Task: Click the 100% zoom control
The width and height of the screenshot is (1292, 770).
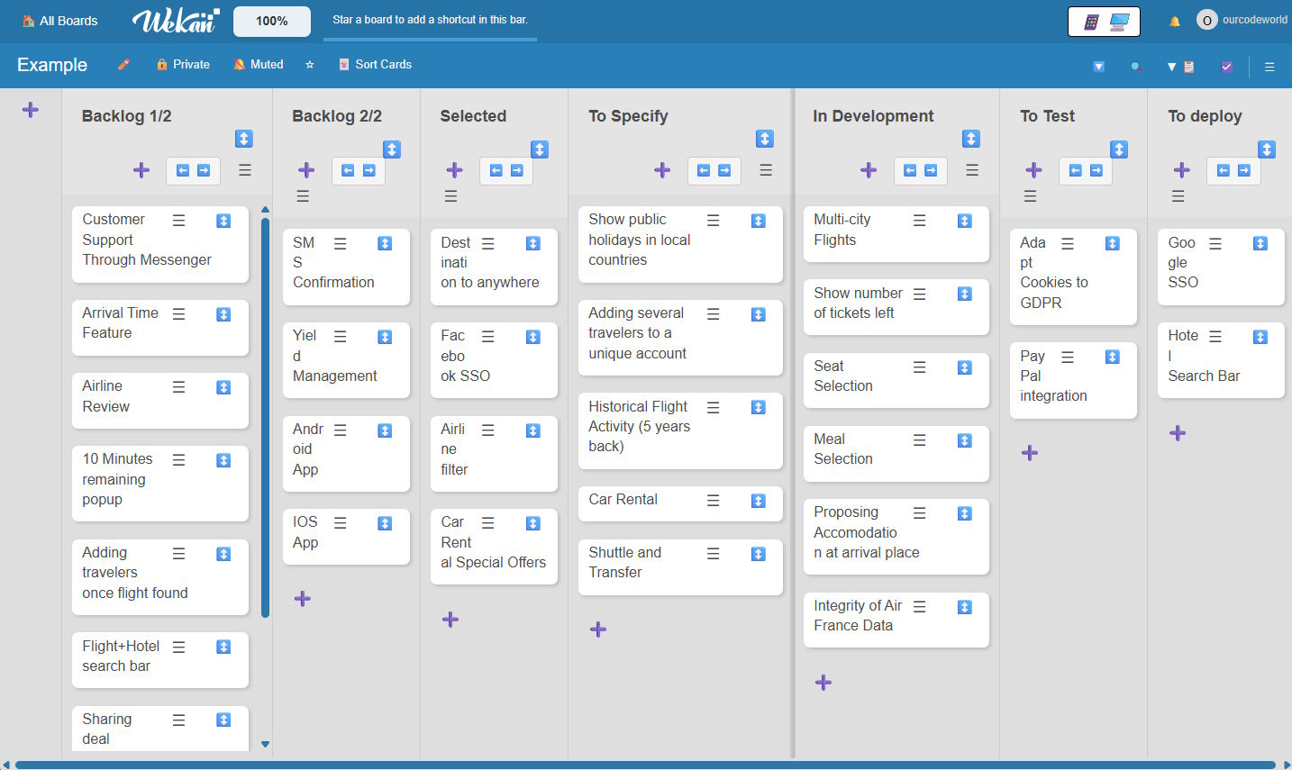Action: click(271, 20)
